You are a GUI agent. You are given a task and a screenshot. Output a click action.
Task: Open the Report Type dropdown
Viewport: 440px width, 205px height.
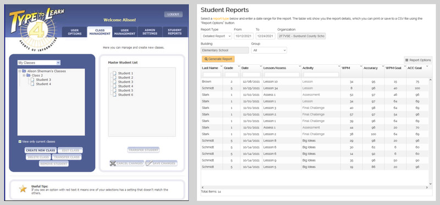point(216,36)
